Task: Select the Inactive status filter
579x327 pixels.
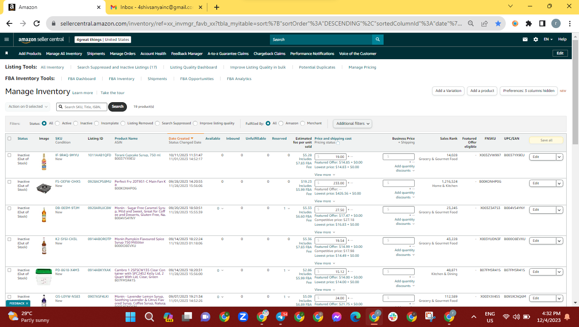Action: (x=76, y=123)
